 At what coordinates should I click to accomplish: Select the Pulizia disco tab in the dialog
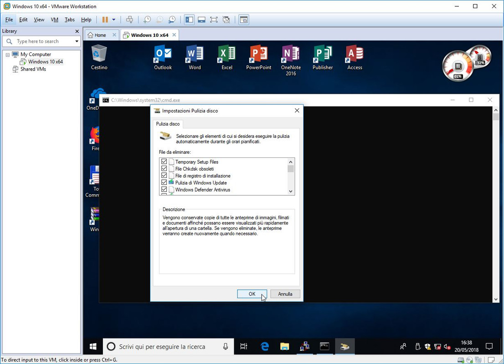click(168, 124)
